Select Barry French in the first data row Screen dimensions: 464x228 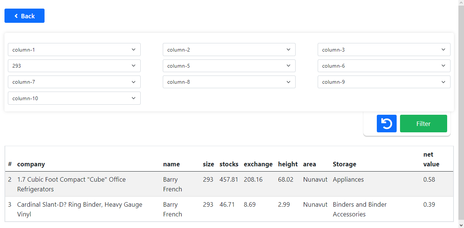coord(172,184)
